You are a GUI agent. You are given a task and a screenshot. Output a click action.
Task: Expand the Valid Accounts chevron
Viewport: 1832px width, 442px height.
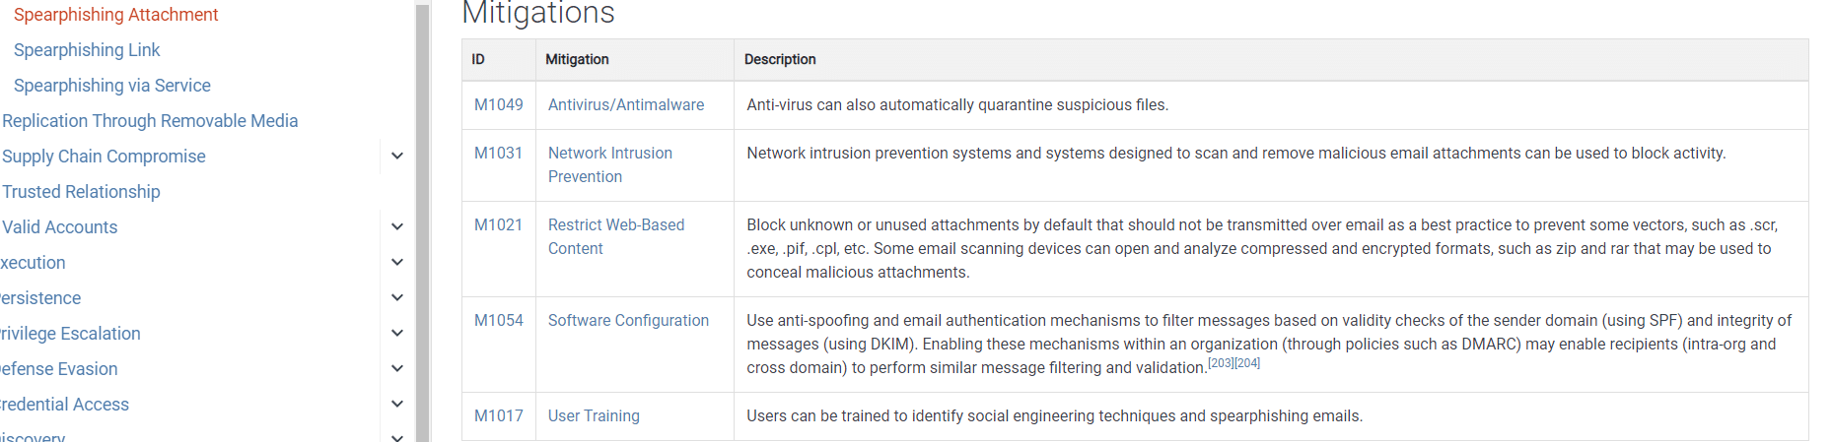point(397,226)
